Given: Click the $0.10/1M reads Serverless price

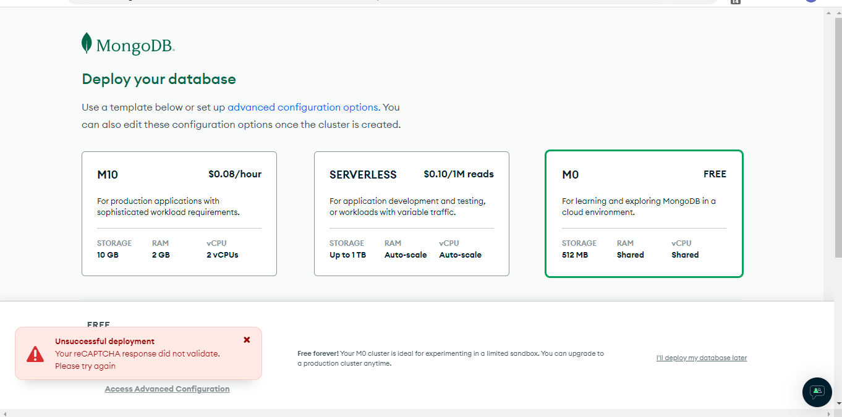Looking at the screenshot, I should coord(458,174).
